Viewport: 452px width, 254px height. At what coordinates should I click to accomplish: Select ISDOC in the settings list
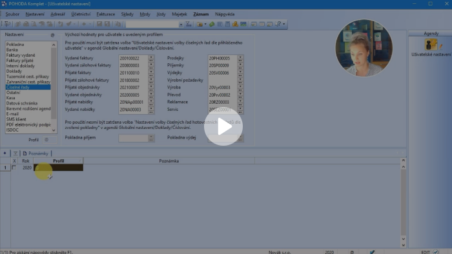tap(12, 130)
